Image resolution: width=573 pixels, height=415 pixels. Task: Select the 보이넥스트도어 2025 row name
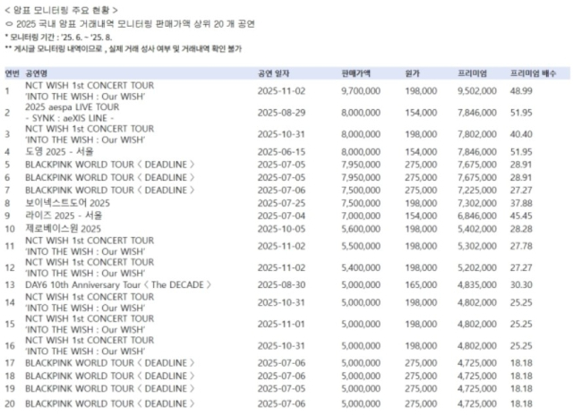[x=68, y=203]
